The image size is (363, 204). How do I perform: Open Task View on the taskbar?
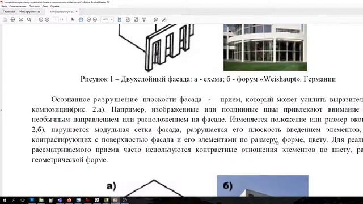(x=23, y=200)
